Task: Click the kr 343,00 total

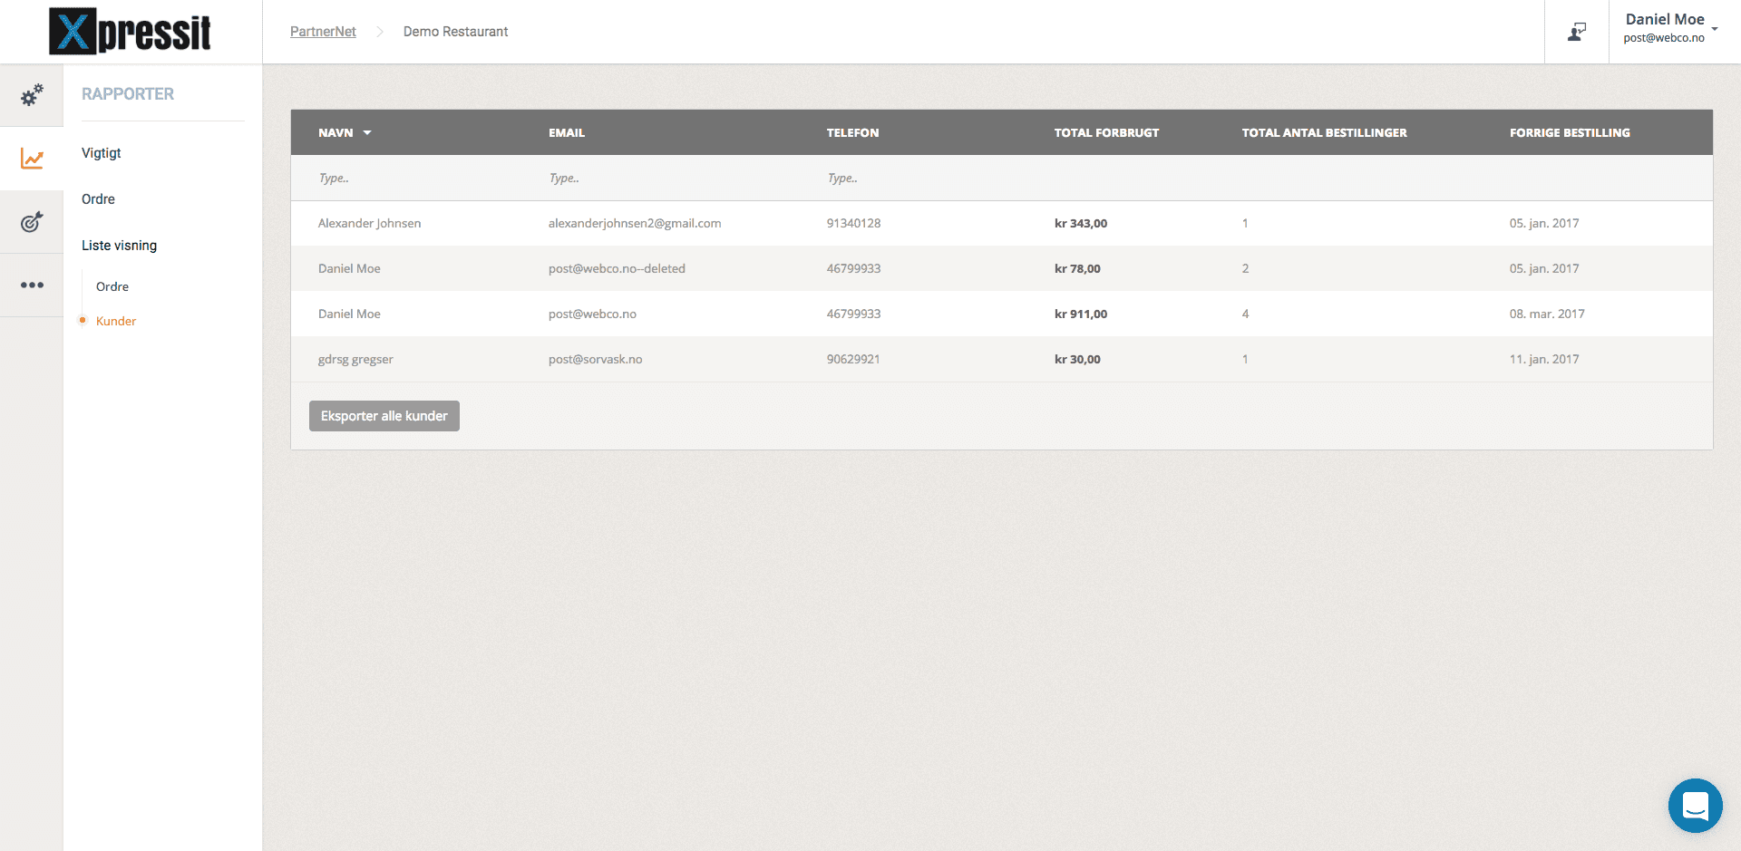Action: click(1081, 224)
